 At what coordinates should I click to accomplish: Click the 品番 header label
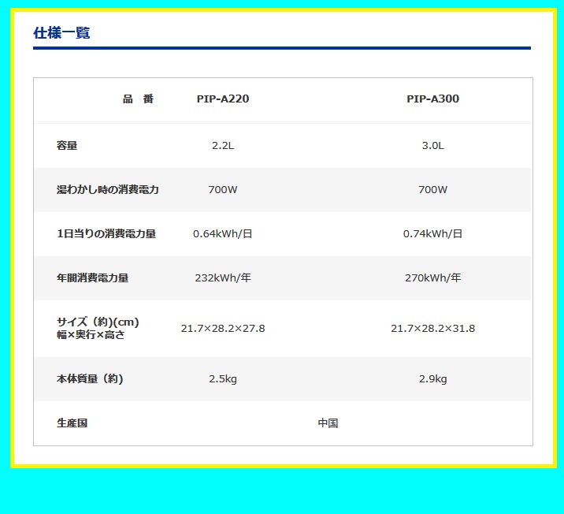click(138, 99)
